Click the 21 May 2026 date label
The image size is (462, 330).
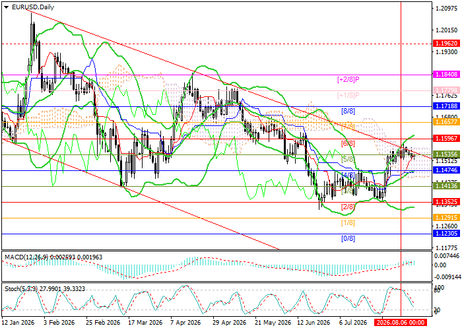point(273,323)
